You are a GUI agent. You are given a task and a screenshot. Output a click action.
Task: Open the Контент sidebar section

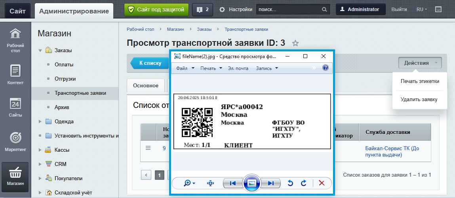point(15,75)
